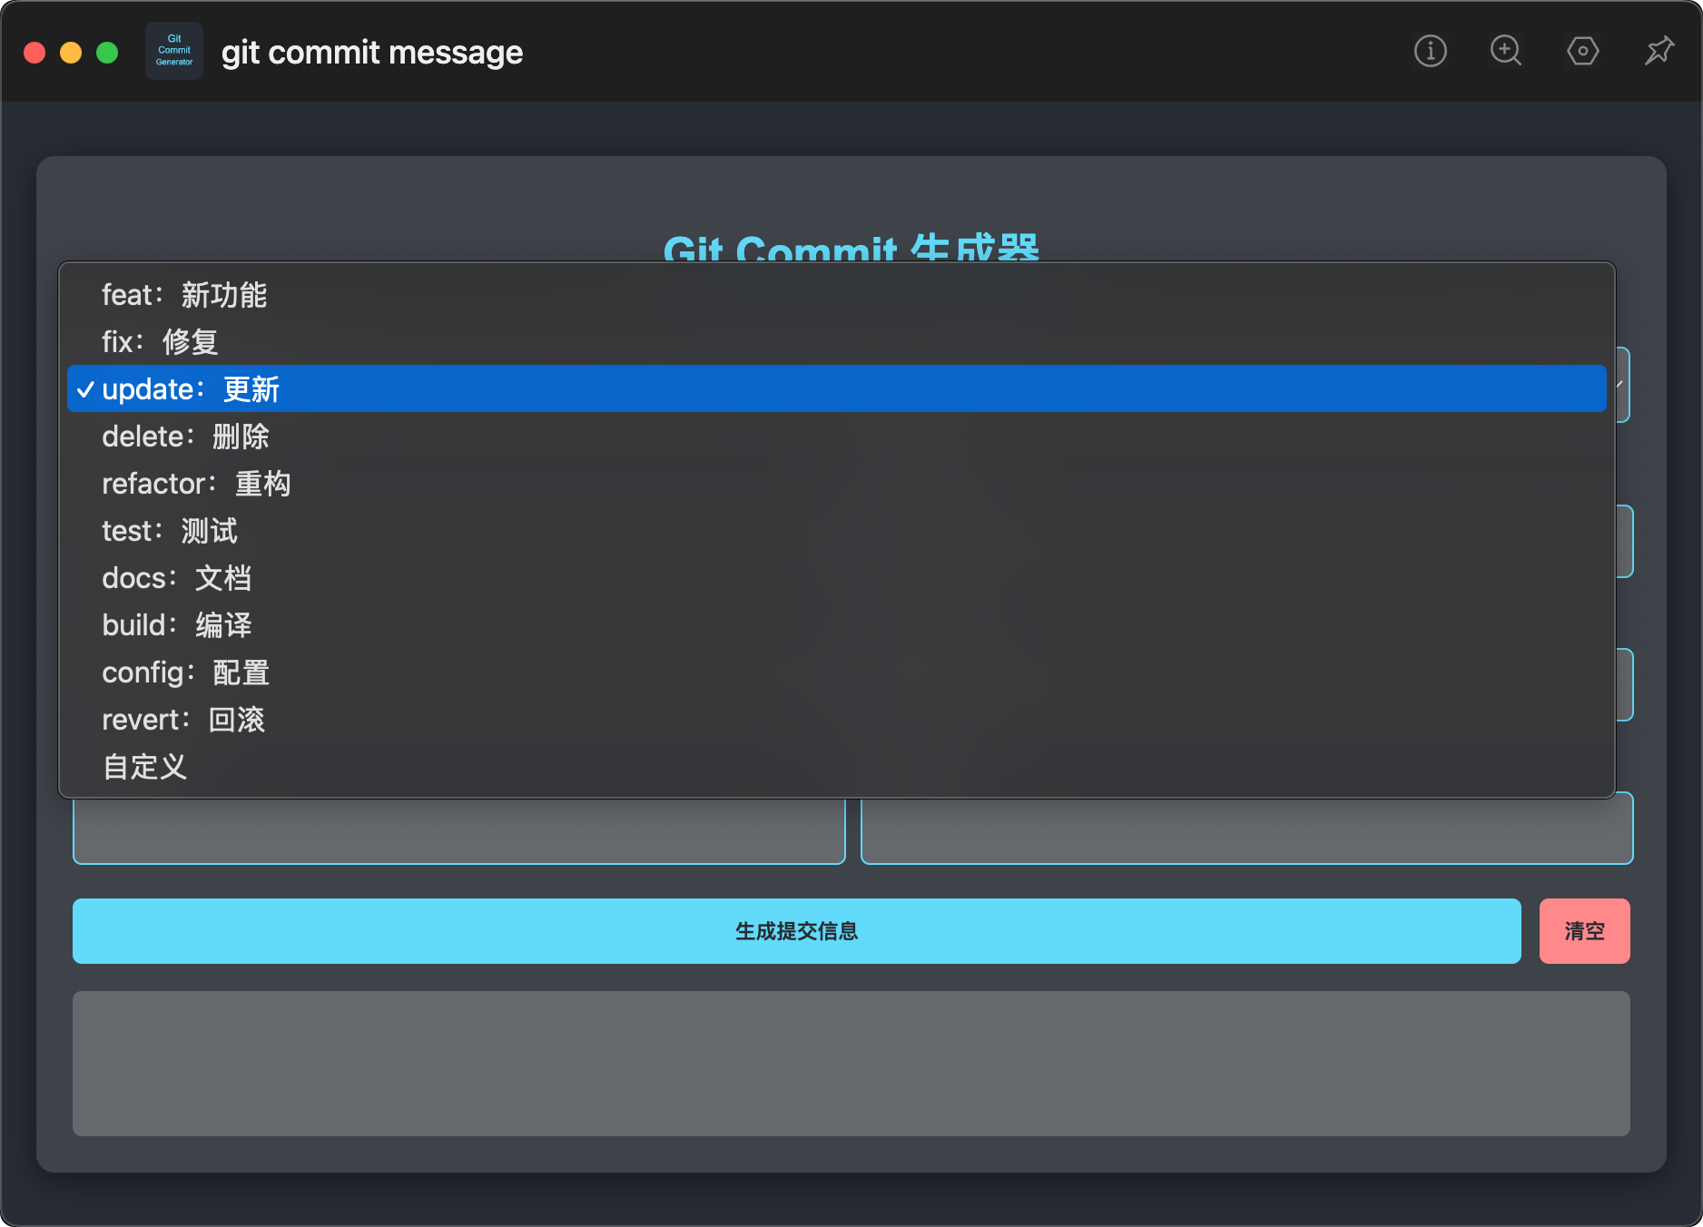
Task: Select the checked update: 更新 option
Action: pyautogui.click(x=837, y=388)
